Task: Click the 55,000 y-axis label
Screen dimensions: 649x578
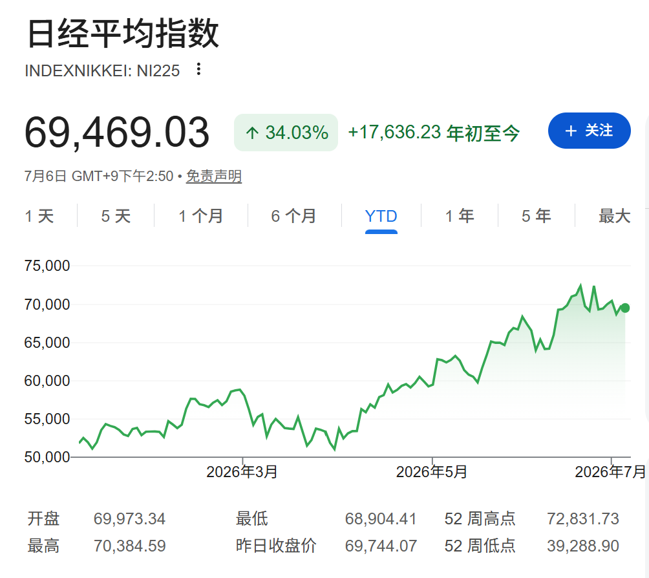Action: (x=47, y=419)
